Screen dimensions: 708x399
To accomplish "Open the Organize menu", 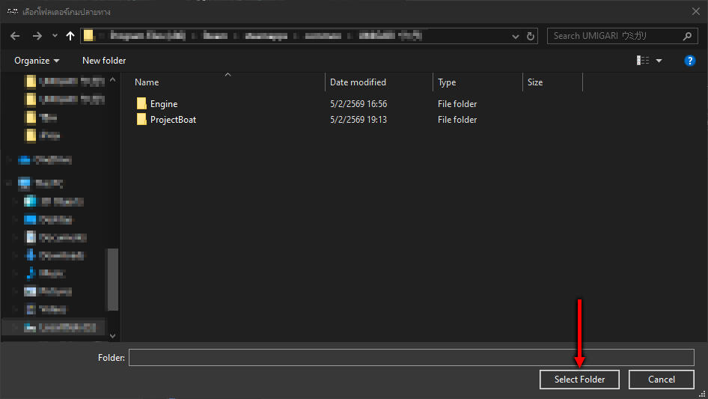I will [x=37, y=61].
